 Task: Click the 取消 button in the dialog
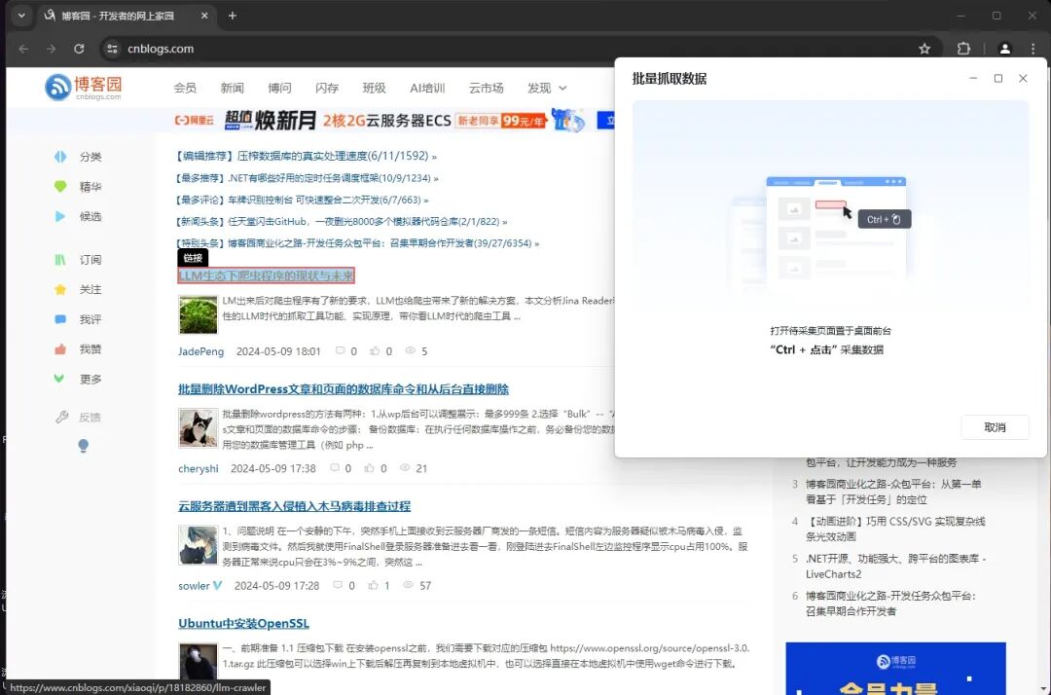995,426
